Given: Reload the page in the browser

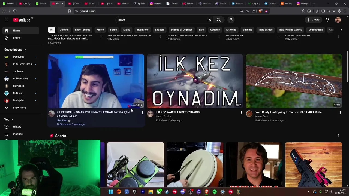Looking at the screenshot, I should [15, 11].
